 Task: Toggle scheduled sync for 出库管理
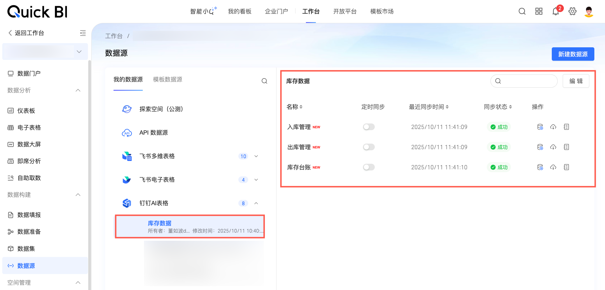(x=369, y=147)
